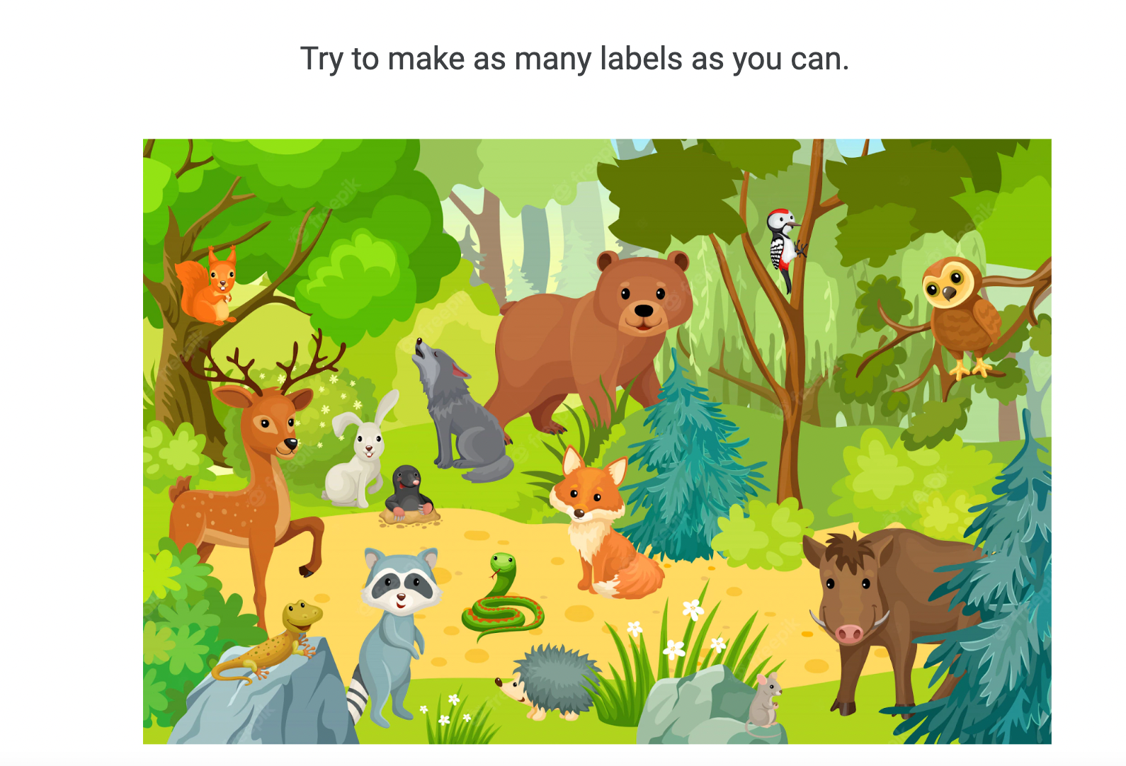Viewport: 1126px width, 766px height.
Task: Click the "Try to make as many labels" heading
Action: point(574,59)
